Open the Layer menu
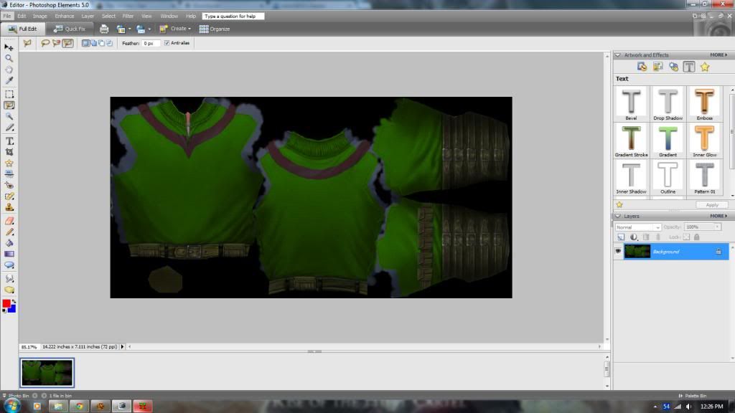The width and height of the screenshot is (735, 413). tap(88, 16)
